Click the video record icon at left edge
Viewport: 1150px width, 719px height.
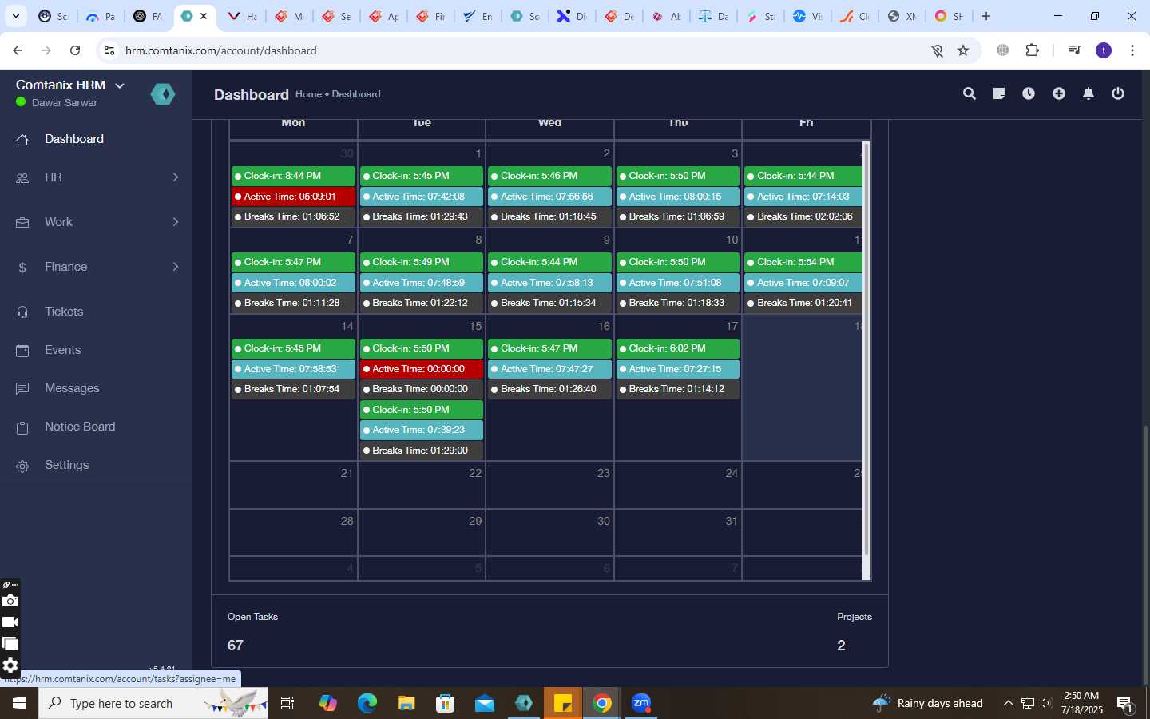point(10,622)
